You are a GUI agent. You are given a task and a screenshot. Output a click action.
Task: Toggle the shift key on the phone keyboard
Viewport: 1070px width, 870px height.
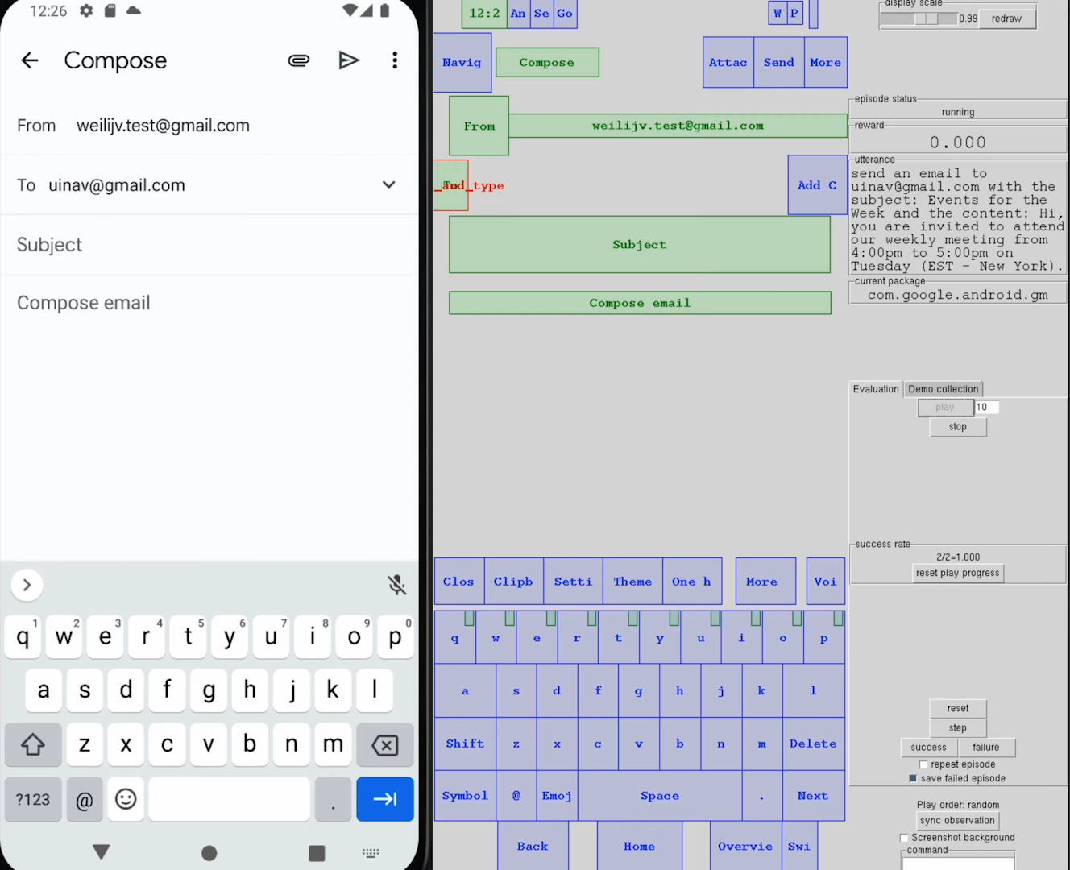coord(33,744)
